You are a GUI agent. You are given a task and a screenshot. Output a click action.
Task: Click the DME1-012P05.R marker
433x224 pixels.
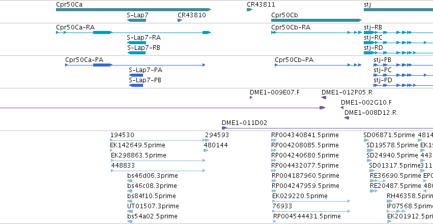pyautogui.click(x=324, y=98)
